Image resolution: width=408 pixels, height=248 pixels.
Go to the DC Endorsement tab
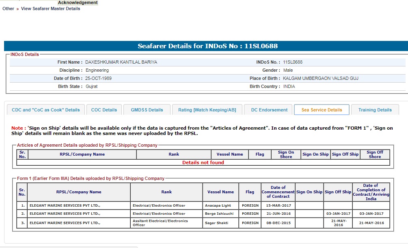coord(269,110)
